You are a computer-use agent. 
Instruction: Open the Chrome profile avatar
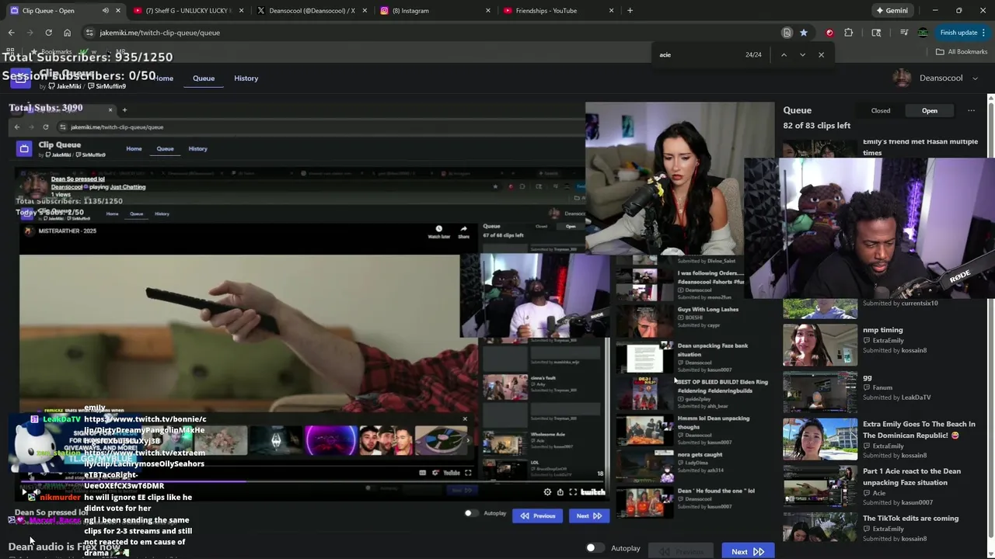tap(923, 33)
